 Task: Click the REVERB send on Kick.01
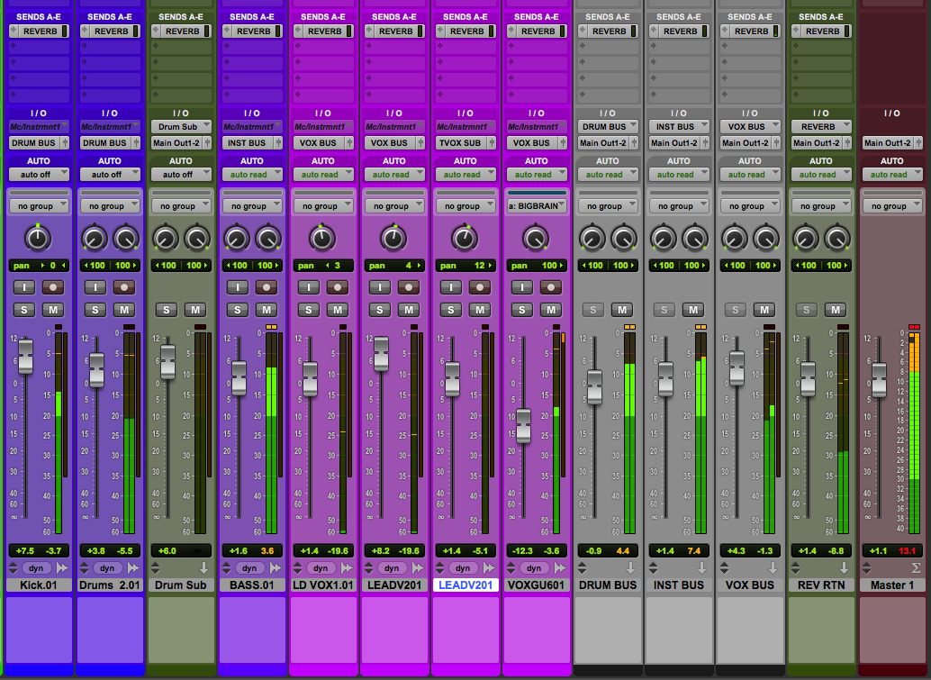click(36, 31)
